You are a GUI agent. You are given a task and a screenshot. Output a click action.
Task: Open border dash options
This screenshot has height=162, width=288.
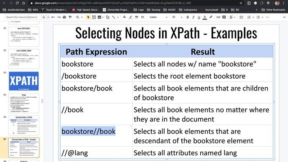[x=142, y=17]
